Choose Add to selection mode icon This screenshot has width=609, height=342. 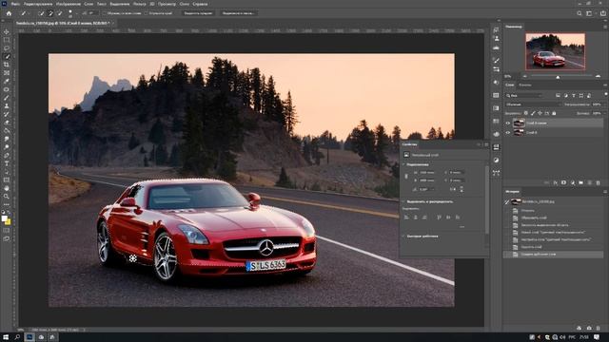point(50,13)
